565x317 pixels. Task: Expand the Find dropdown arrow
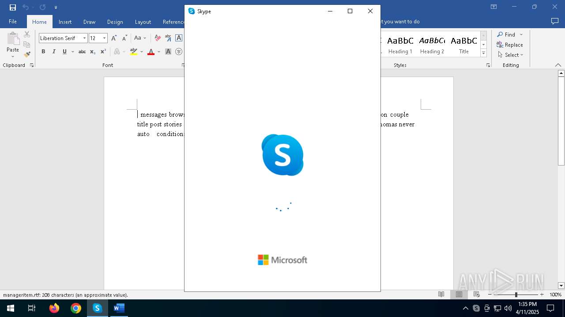(x=521, y=34)
